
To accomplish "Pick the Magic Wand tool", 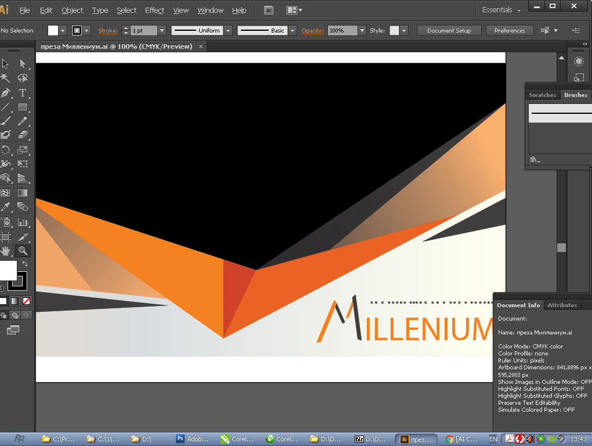I will pyautogui.click(x=6, y=78).
